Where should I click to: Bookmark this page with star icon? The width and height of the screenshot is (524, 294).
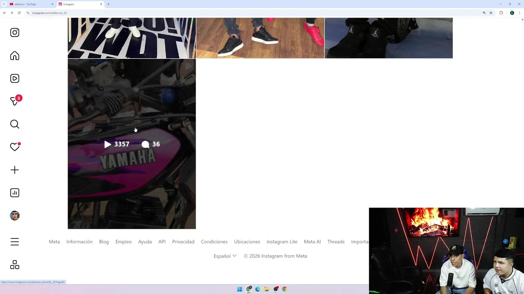pos(491,13)
